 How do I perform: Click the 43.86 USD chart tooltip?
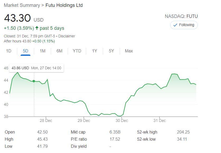tap(36, 68)
